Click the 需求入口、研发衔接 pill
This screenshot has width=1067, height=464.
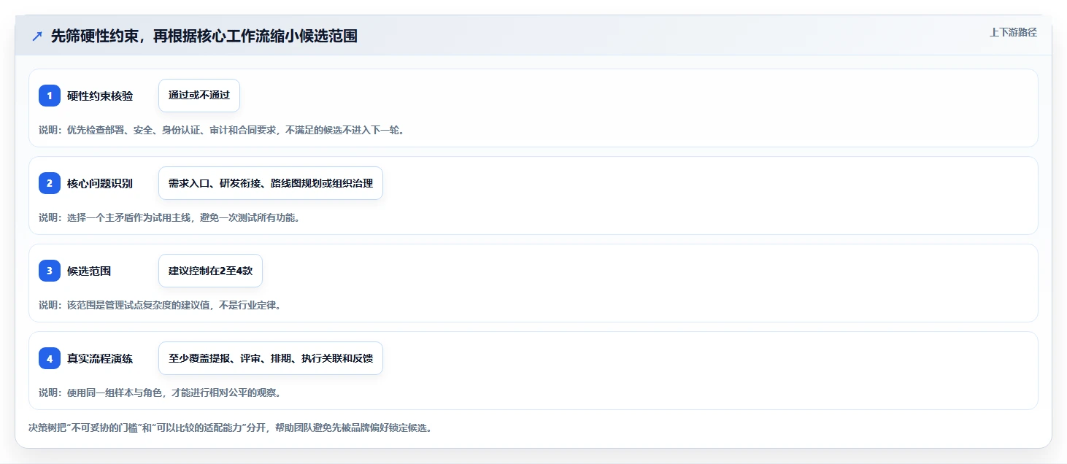point(271,183)
